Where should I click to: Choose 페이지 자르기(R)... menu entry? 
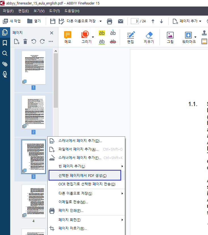click(86, 228)
